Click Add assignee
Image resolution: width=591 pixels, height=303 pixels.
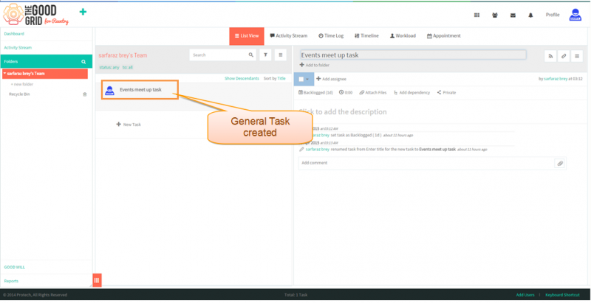point(331,79)
